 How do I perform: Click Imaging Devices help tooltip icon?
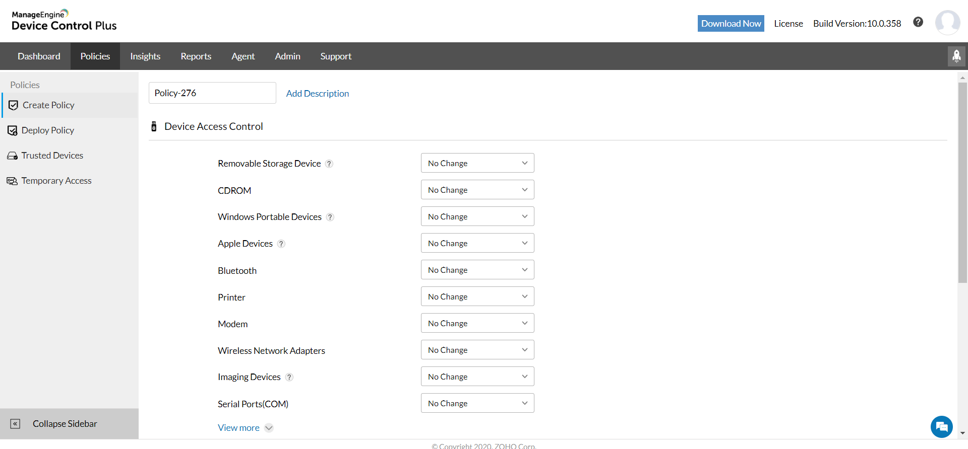pos(289,377)
